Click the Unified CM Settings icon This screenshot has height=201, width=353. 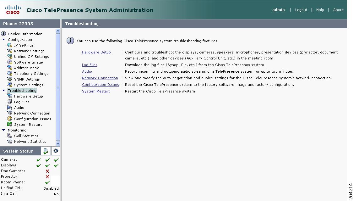point(10,56)
